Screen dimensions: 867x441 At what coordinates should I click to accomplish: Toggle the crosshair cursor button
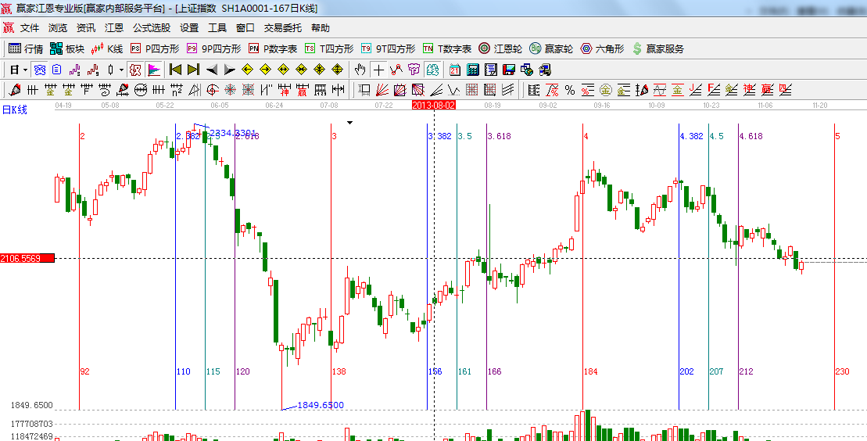click(378, 70)
